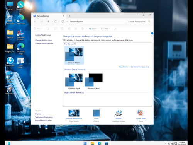
Task: Open Microsoft Edge from the taskbar
Action: click(x=100, y=143)
